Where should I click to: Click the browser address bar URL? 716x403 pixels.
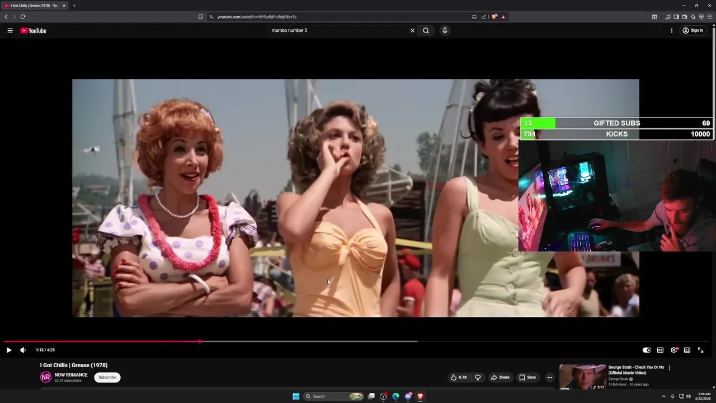click(x=257, y=17)
